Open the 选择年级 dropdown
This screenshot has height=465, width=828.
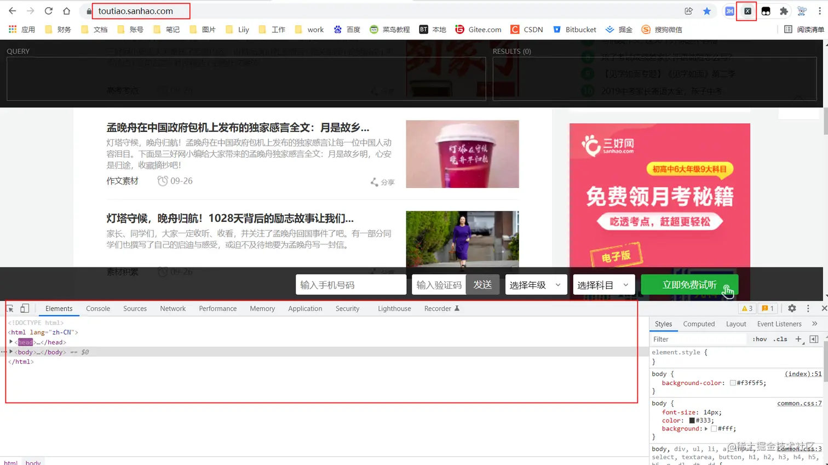pyautogui.click(x=536, y=285)
